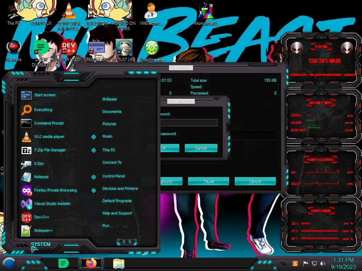Image resolution: width=362 pixels, height=271 pixels.
Task: Click network tray icon
Action: pyautogui.click(x=314, y=263)
